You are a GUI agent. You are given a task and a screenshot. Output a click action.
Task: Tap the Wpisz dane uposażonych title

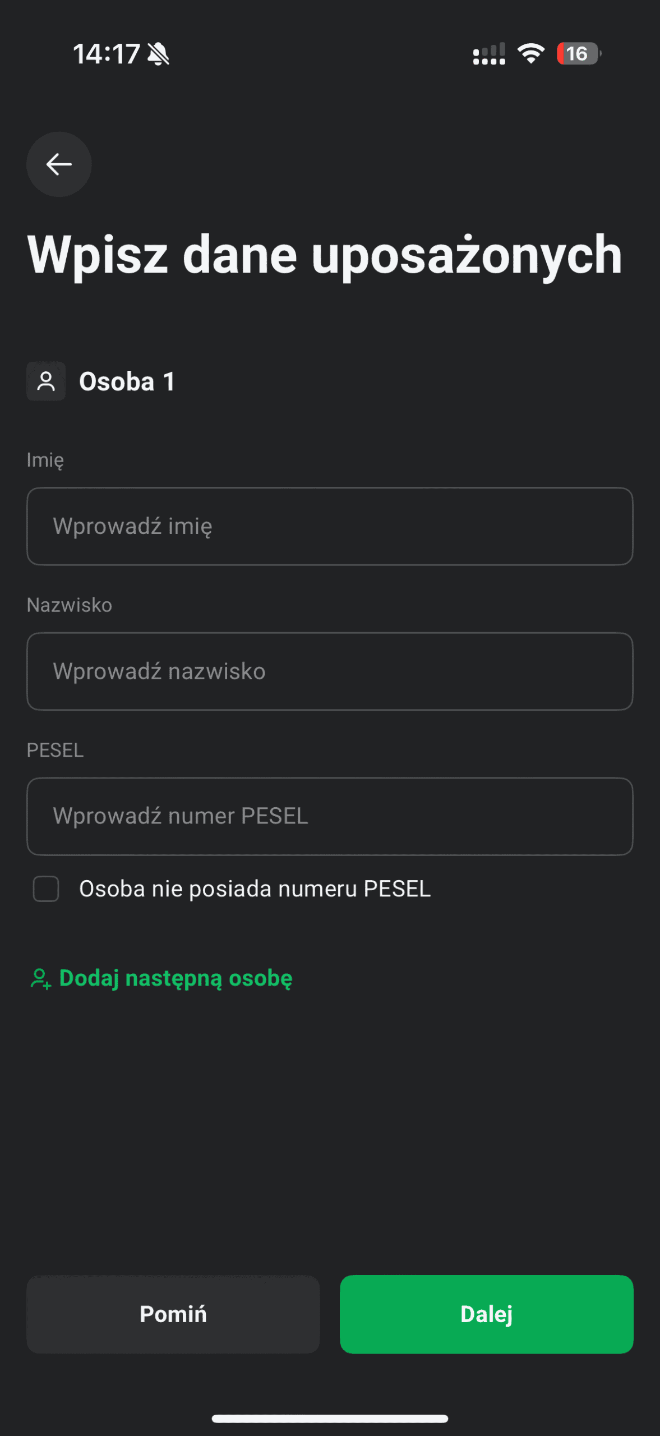click(325, 255)
